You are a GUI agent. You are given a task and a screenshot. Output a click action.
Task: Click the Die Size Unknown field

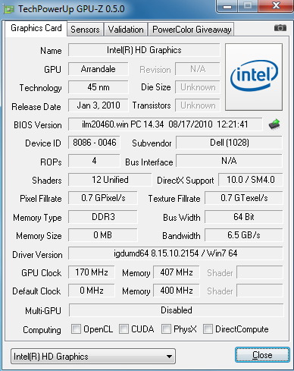click(198, 87)
